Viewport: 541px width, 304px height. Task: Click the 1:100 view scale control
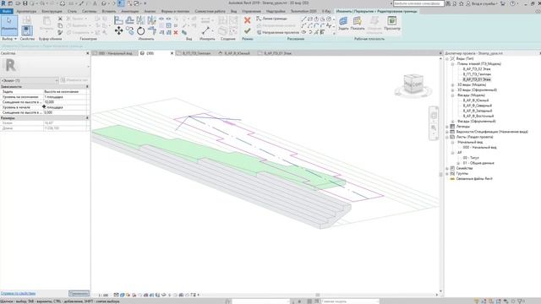(103, 296)
